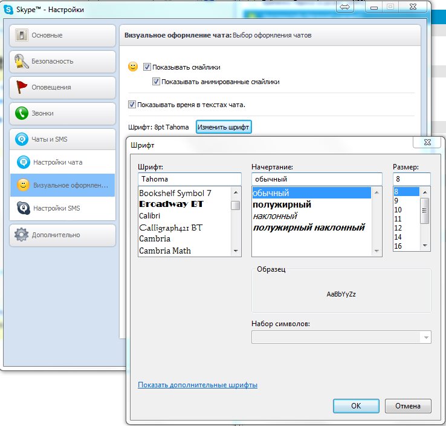Collapse the Чаты и SMS section
Viewport: 446px width, 426px height.
62,139
